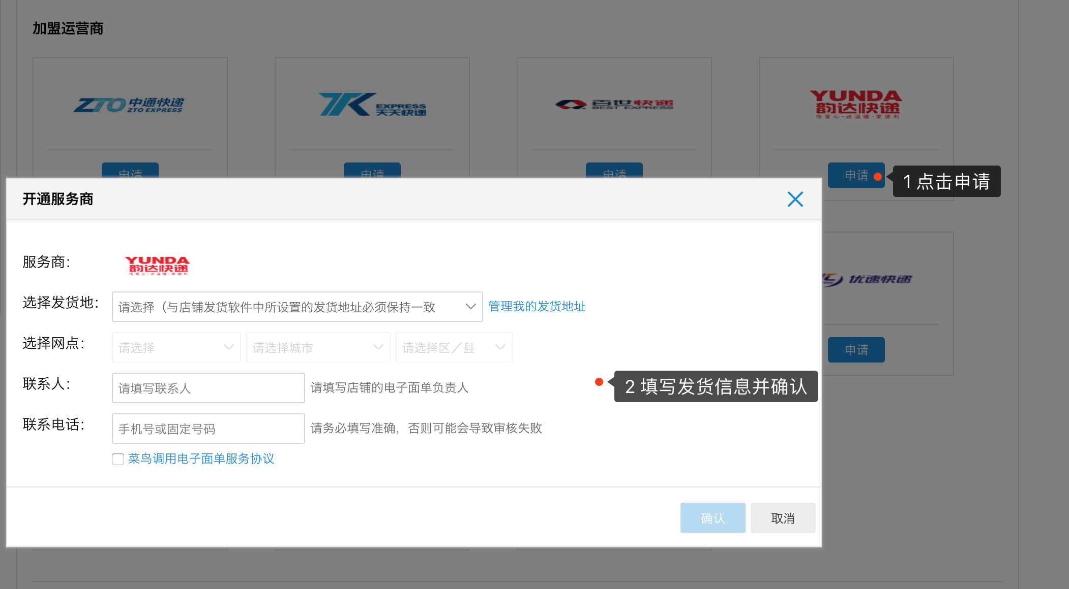Click the 百世快递 logo
The image size is (1069, 589).
[614, 105]
